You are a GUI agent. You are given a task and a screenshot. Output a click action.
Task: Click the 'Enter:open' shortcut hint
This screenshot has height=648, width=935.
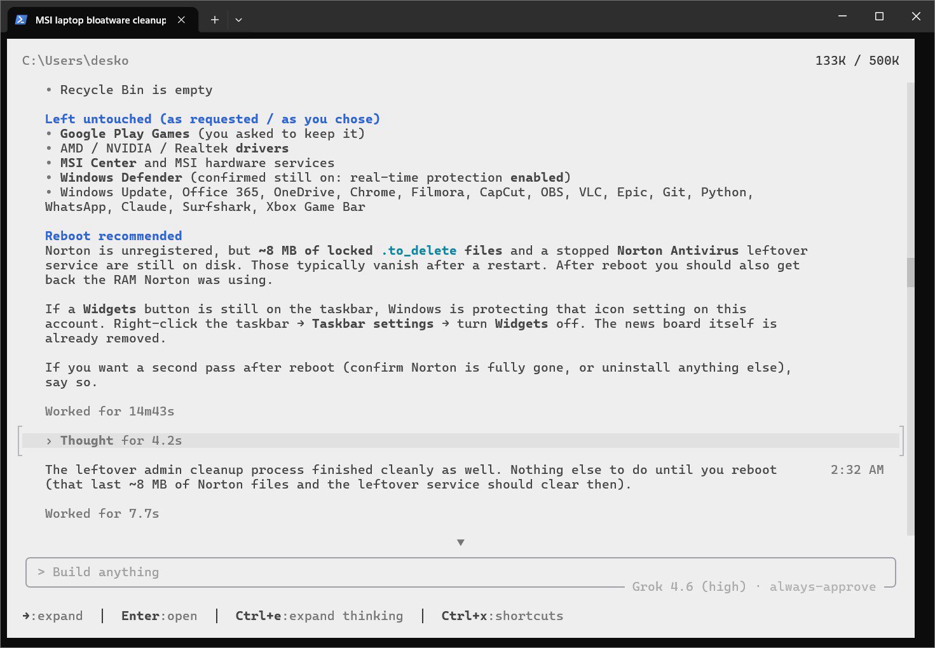tap(159, 616)
